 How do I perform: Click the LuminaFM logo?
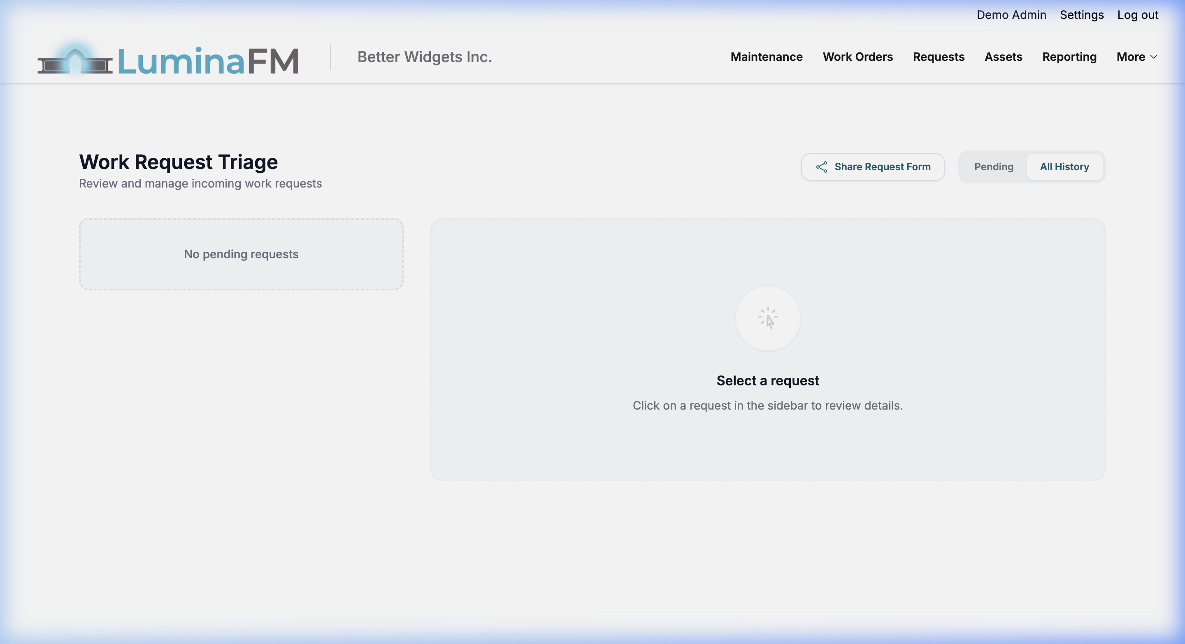[x=168, y=59]
